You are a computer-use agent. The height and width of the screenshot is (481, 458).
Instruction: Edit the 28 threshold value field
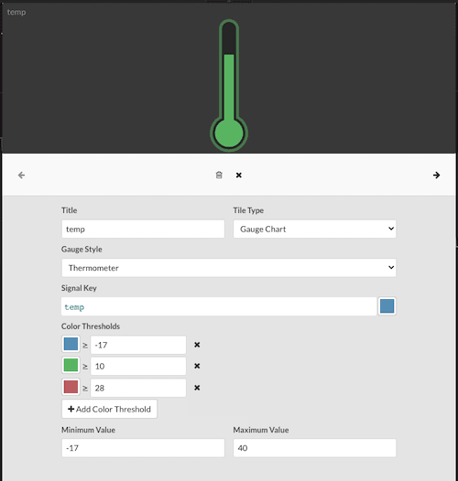138,388
